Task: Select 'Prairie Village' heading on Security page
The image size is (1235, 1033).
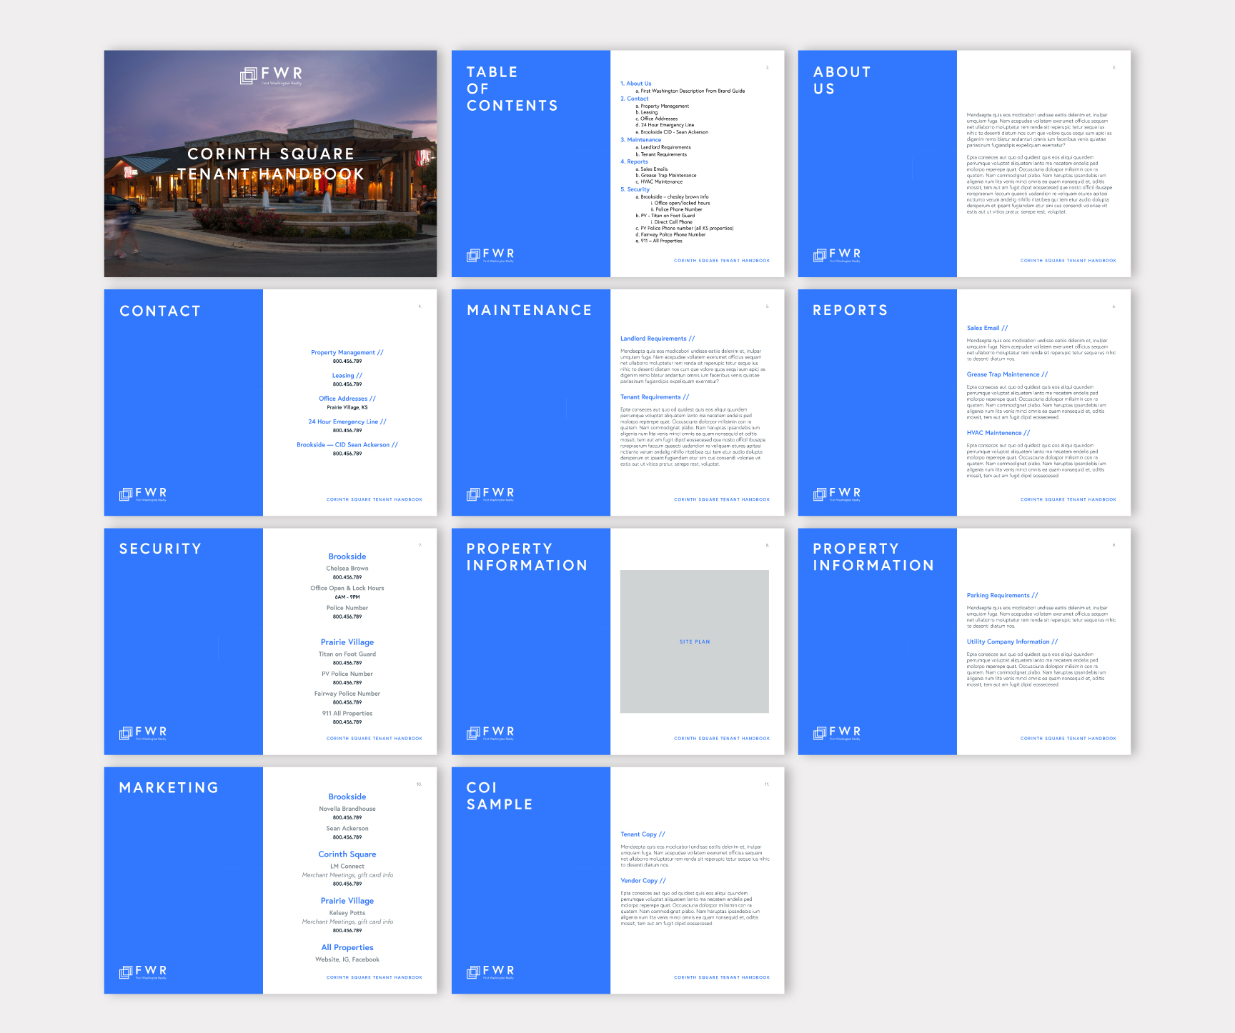Action: [347, 642]
